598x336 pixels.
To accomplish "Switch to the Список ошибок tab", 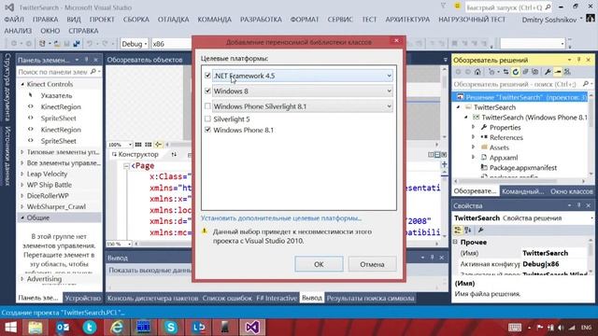I will click(227, 299).
